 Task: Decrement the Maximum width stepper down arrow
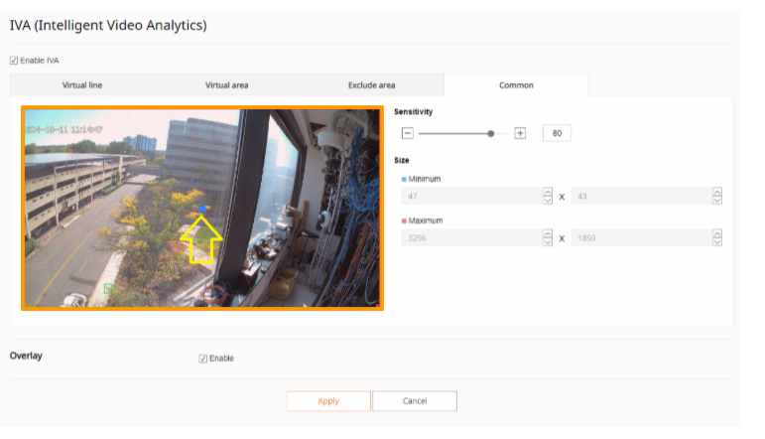[548, 242]
